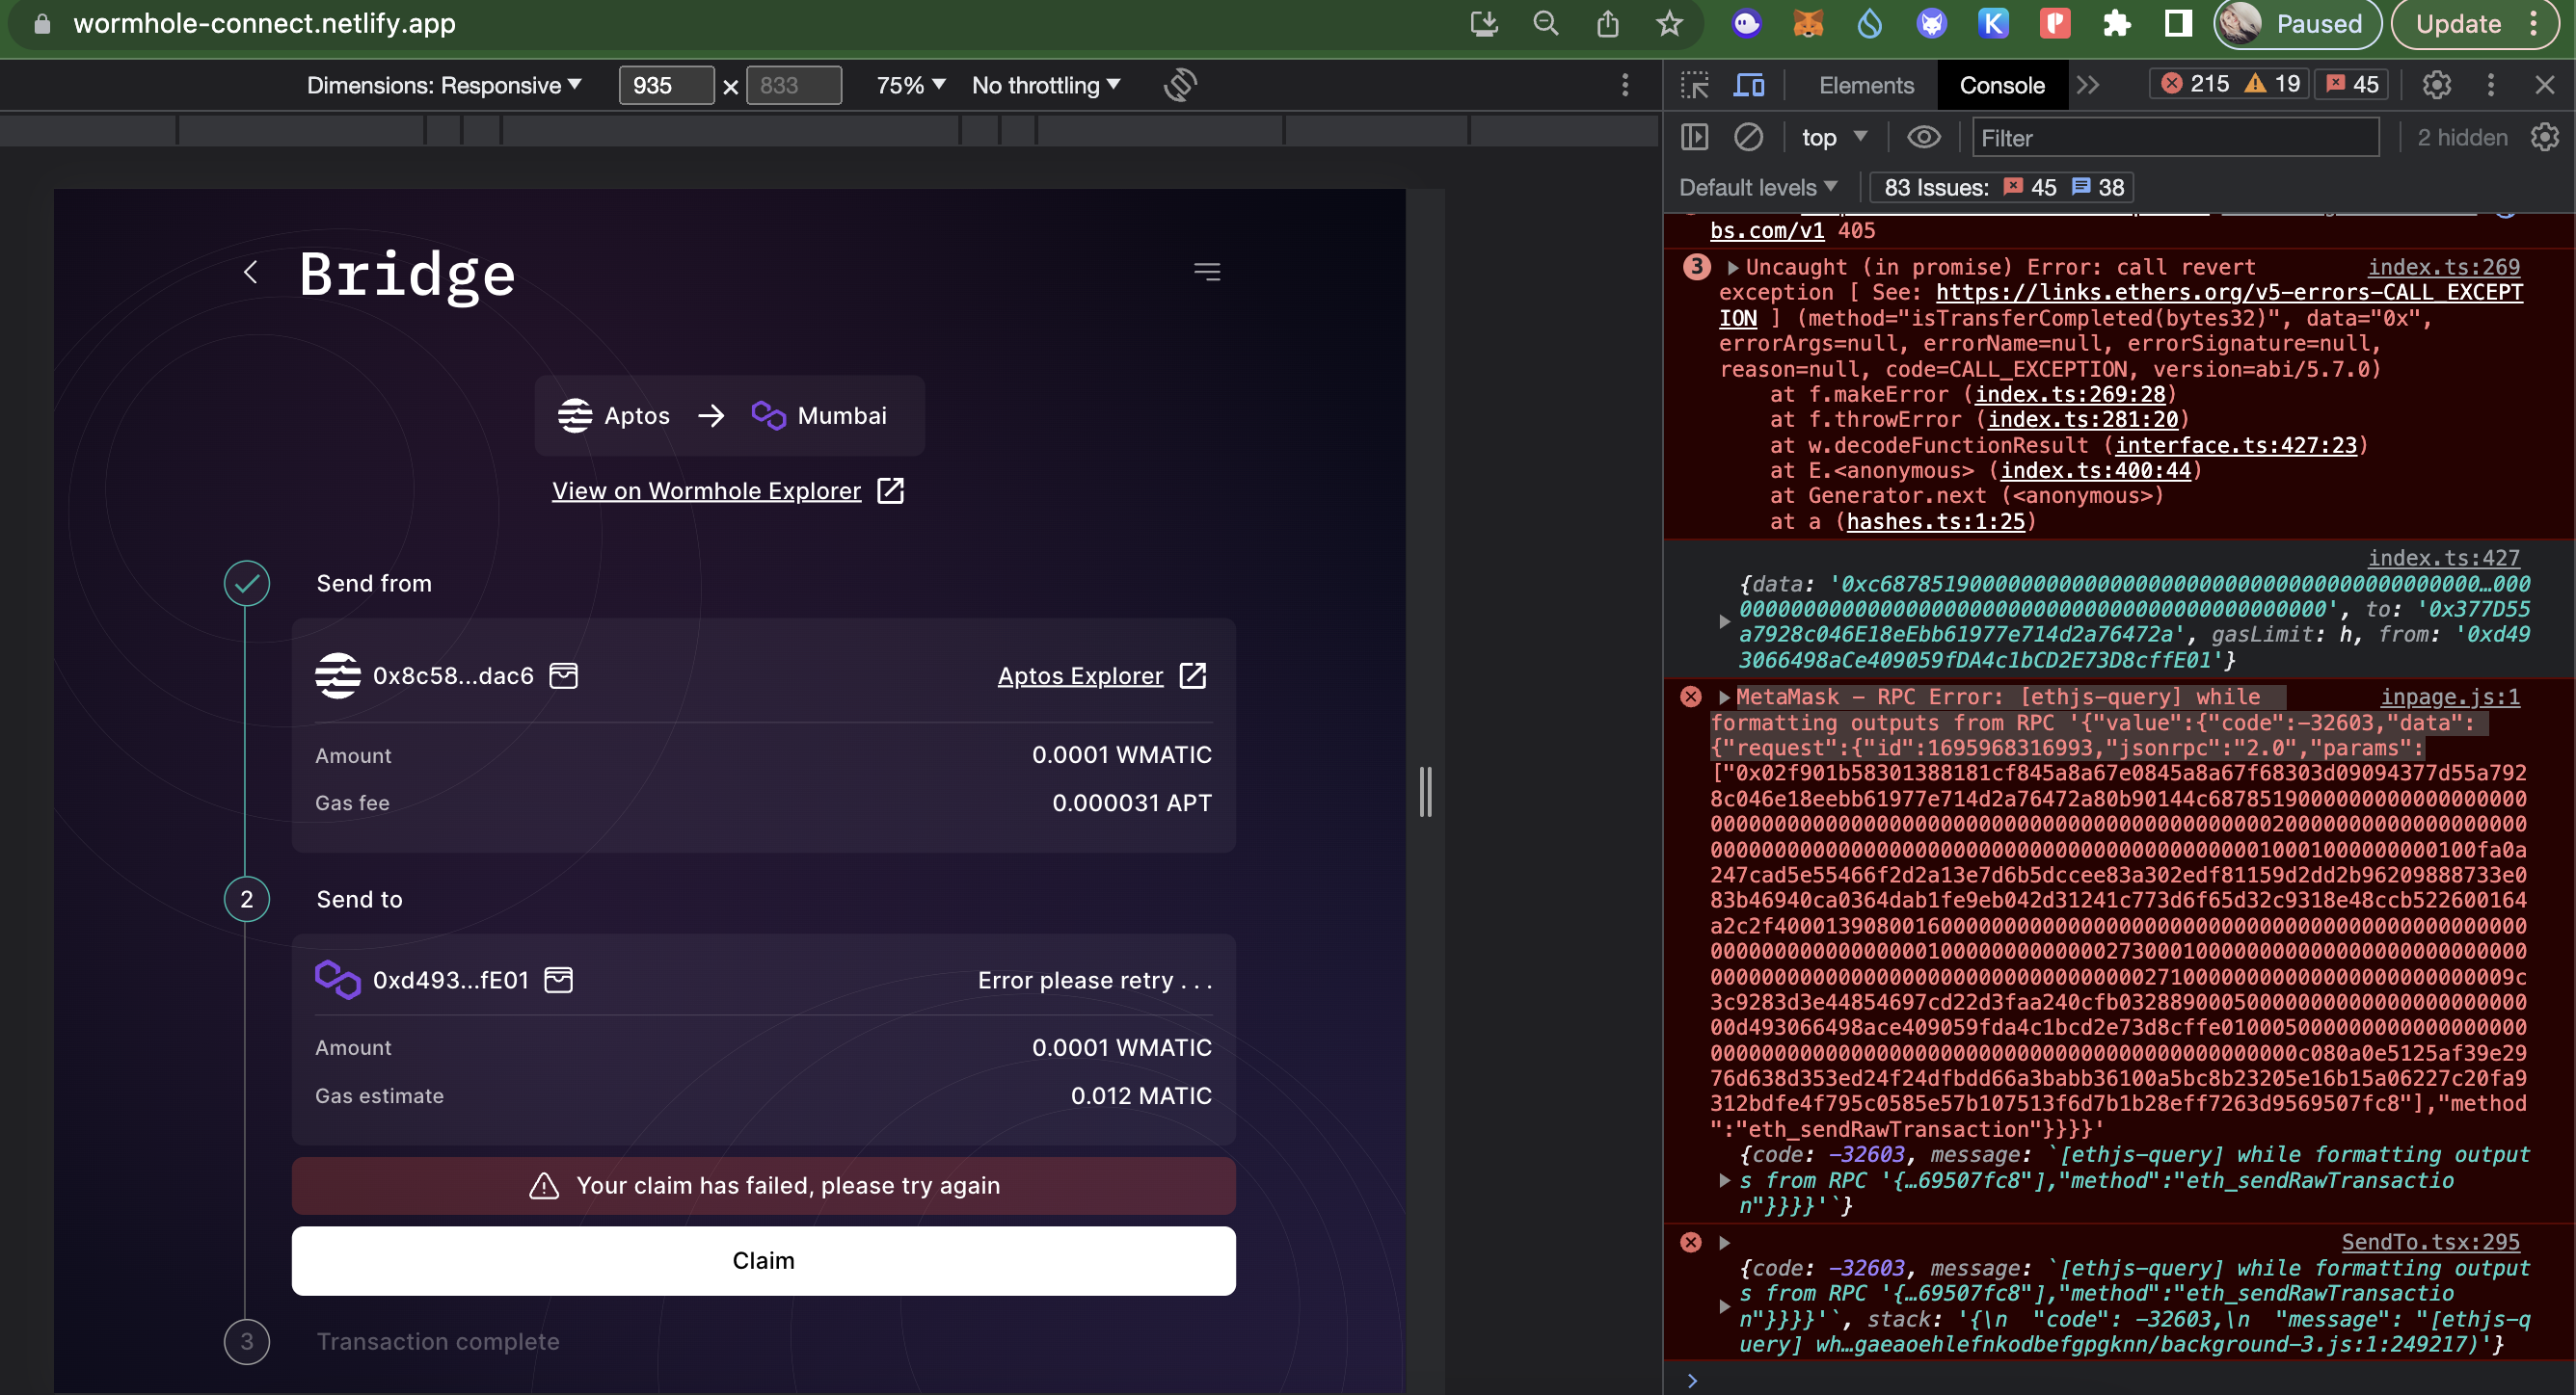2576x1395 pixels.
Task: Open the MetaMask extension icon
Action: click(x=1808, y=23)
